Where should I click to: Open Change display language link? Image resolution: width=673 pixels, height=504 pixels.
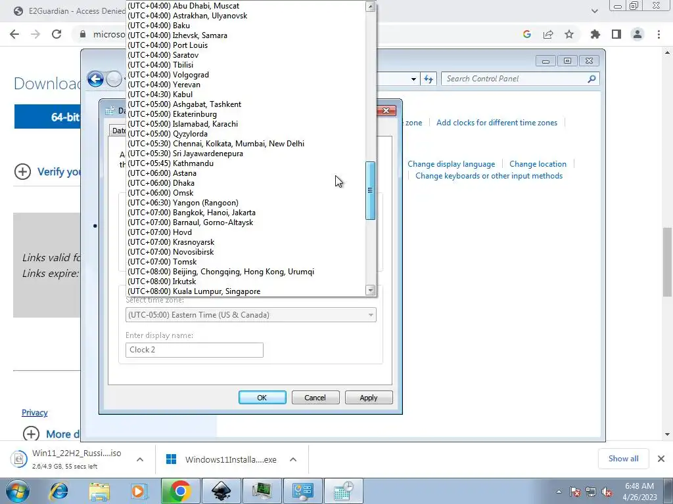tap(451, 164)
